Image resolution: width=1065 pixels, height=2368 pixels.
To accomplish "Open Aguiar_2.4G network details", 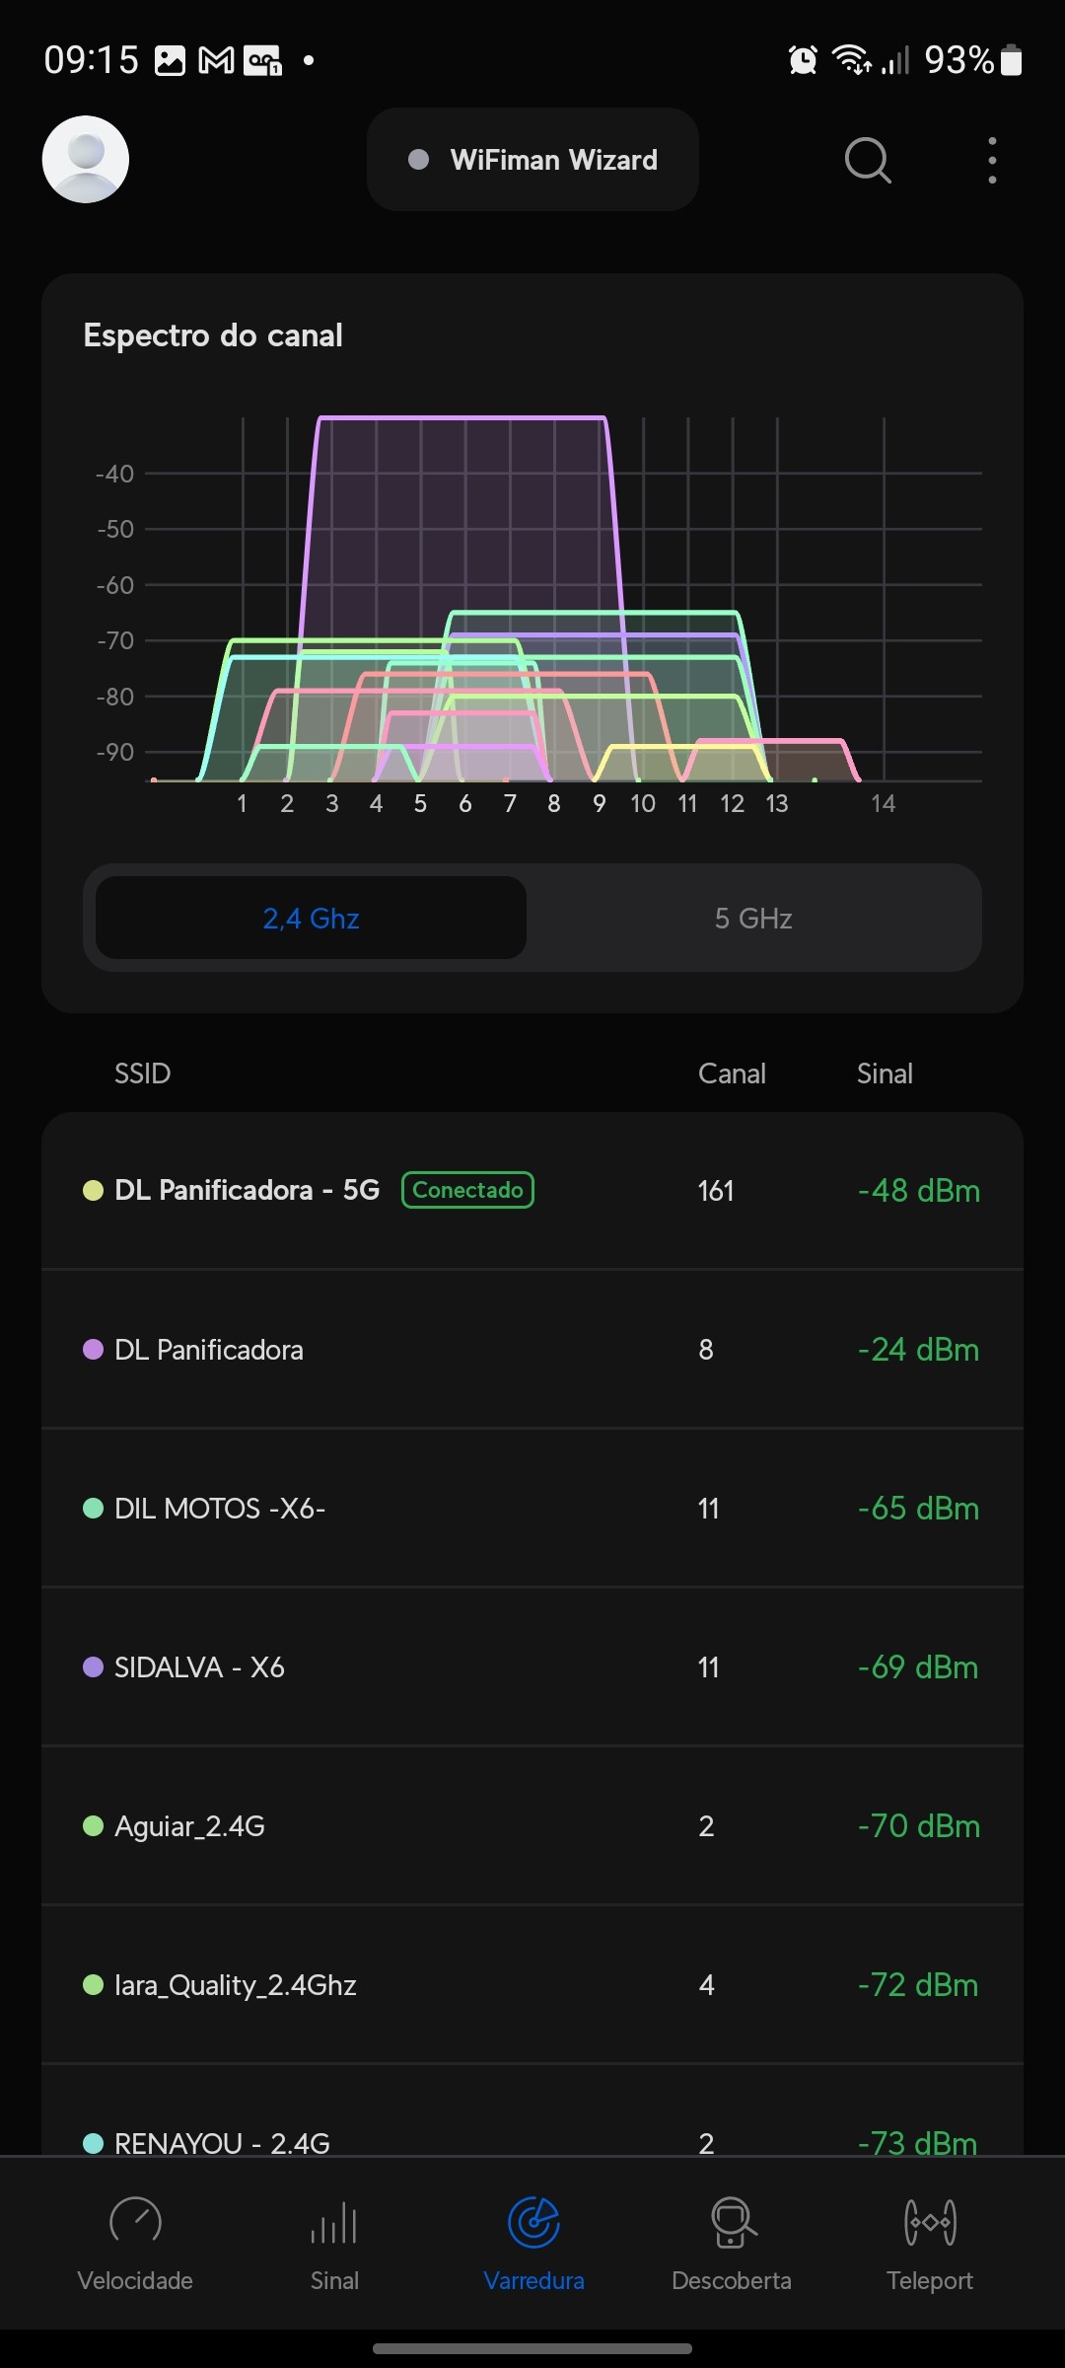I will (532, 1826).
